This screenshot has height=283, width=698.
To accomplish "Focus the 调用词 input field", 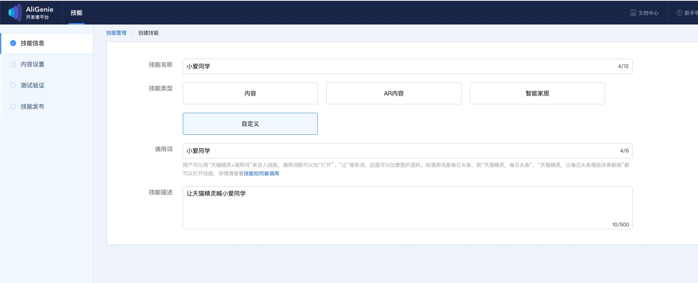I will point(408,151).
